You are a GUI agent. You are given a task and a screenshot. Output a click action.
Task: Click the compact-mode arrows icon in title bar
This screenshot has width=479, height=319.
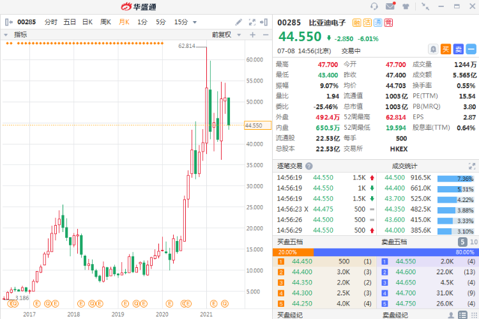coord(425,6)
